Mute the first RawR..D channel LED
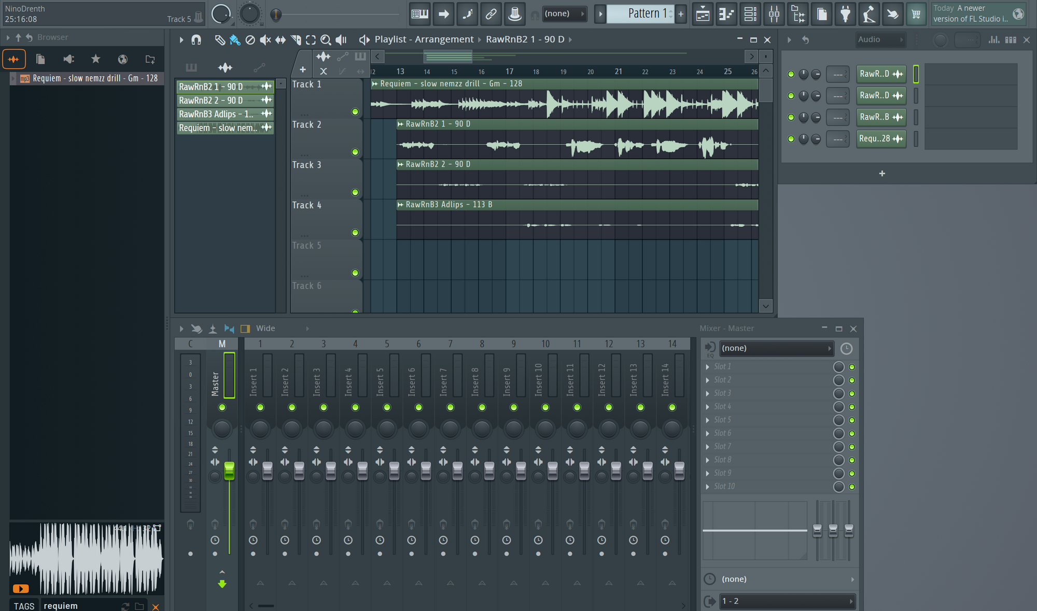 791,74
